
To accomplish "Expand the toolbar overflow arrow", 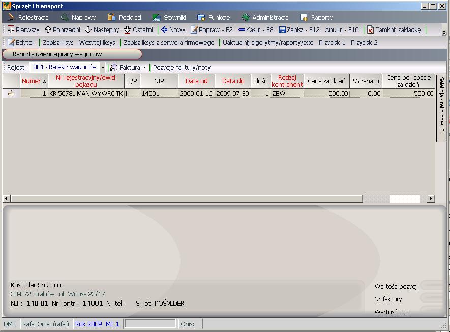I will pyautogui.click(x=444, y=33).
